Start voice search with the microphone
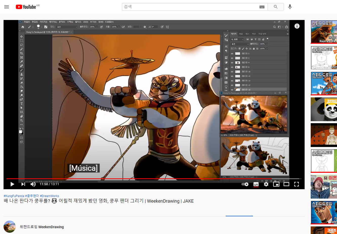The width and height of the screenshot is (337, 234). pos(290,7)
